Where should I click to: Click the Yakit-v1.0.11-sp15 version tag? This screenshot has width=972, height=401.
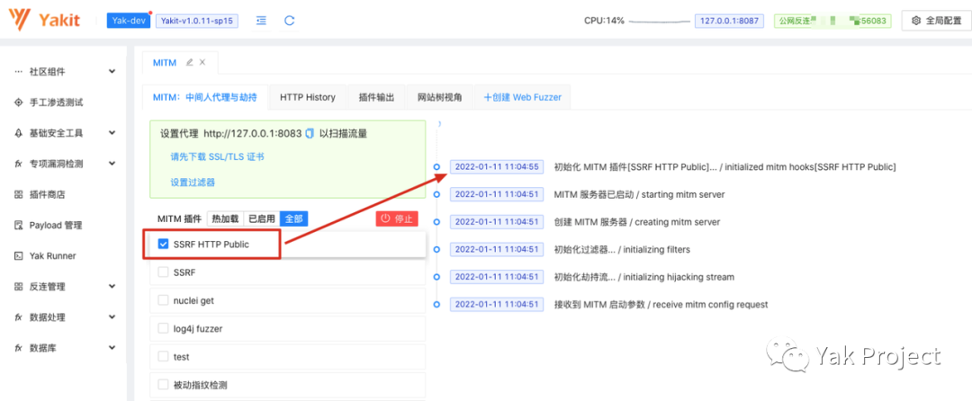pos(196,21)
